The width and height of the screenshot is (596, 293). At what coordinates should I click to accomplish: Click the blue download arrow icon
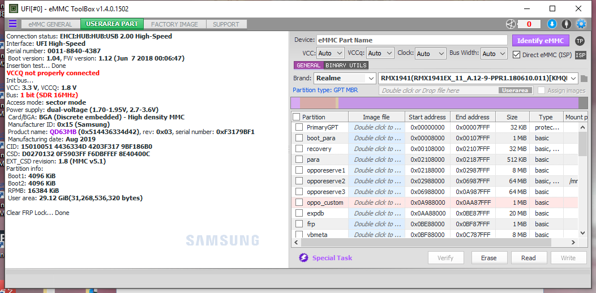pos(552,24)
